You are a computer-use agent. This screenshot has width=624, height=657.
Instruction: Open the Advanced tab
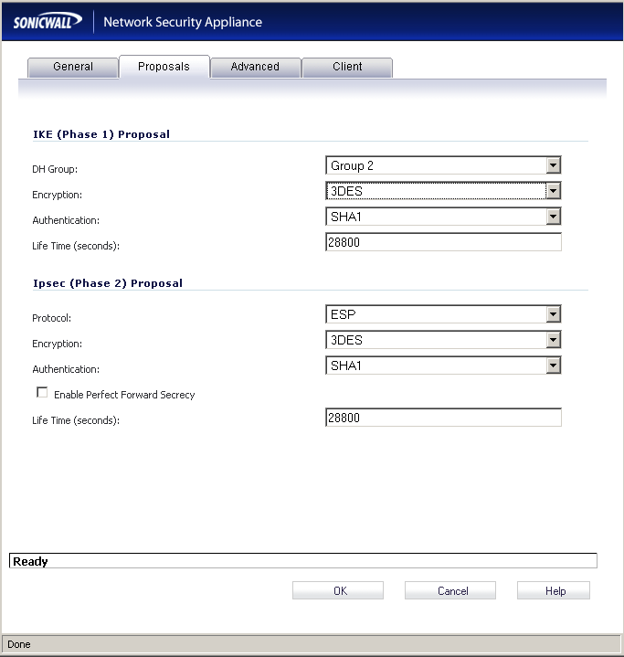255,67
